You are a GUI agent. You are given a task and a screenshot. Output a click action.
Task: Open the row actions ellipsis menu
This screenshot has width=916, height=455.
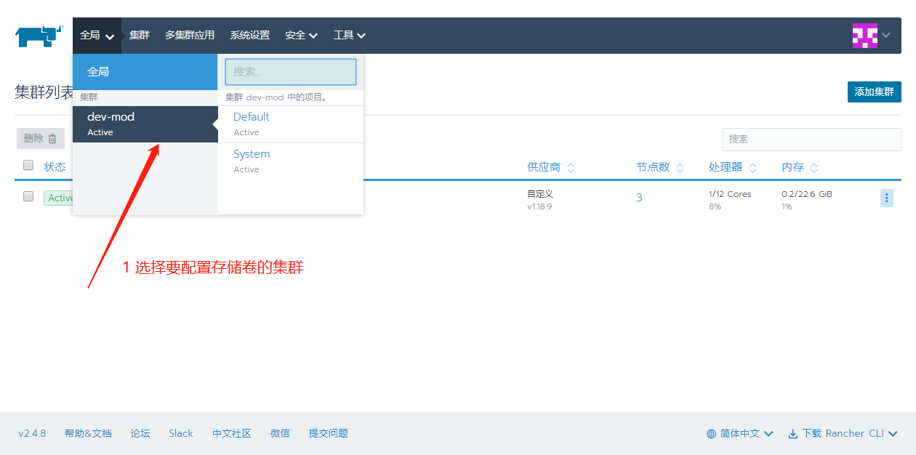click(x=886, y=197)
